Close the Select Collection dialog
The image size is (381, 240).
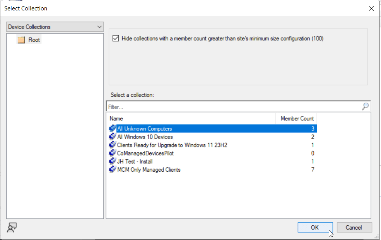(x=371, y=8)
